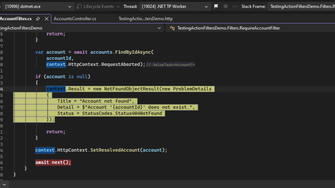This screenshot has width=335, height=188.
Task: Click the switch threads icon before Stack Frame
Action: [x=235, y=6]
